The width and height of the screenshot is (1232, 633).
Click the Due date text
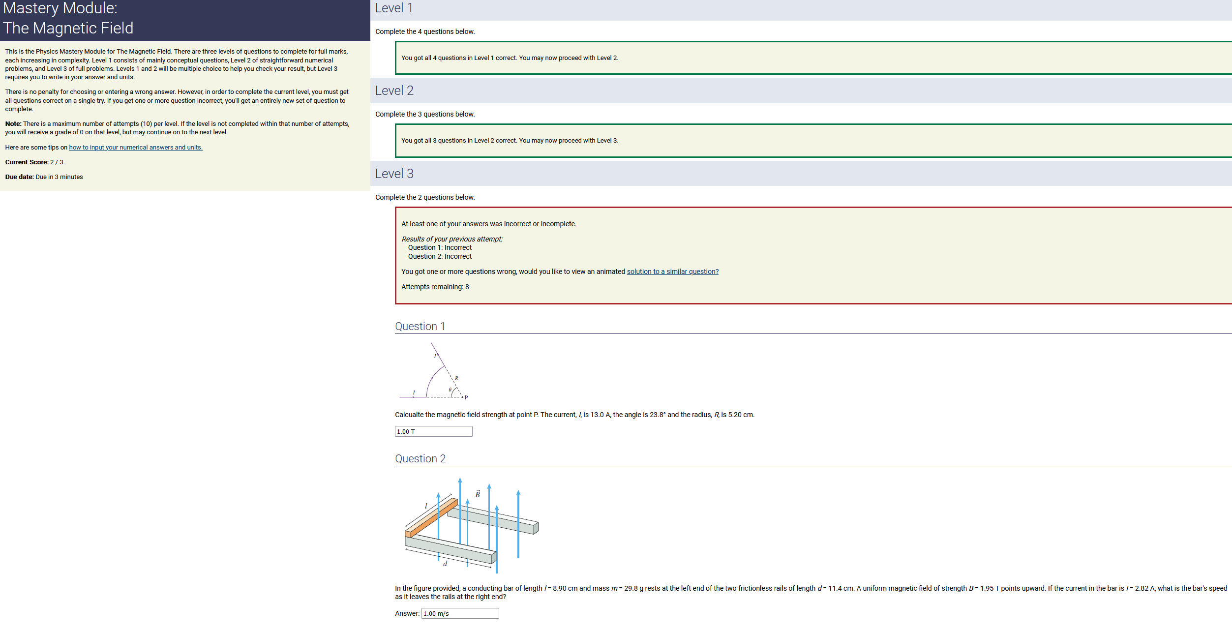(44, 177)
